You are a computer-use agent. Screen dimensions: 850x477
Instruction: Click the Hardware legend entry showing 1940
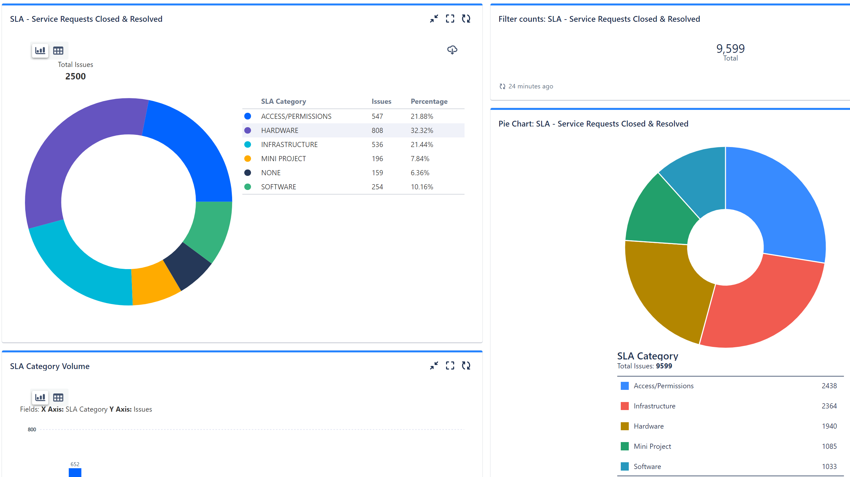648,426
